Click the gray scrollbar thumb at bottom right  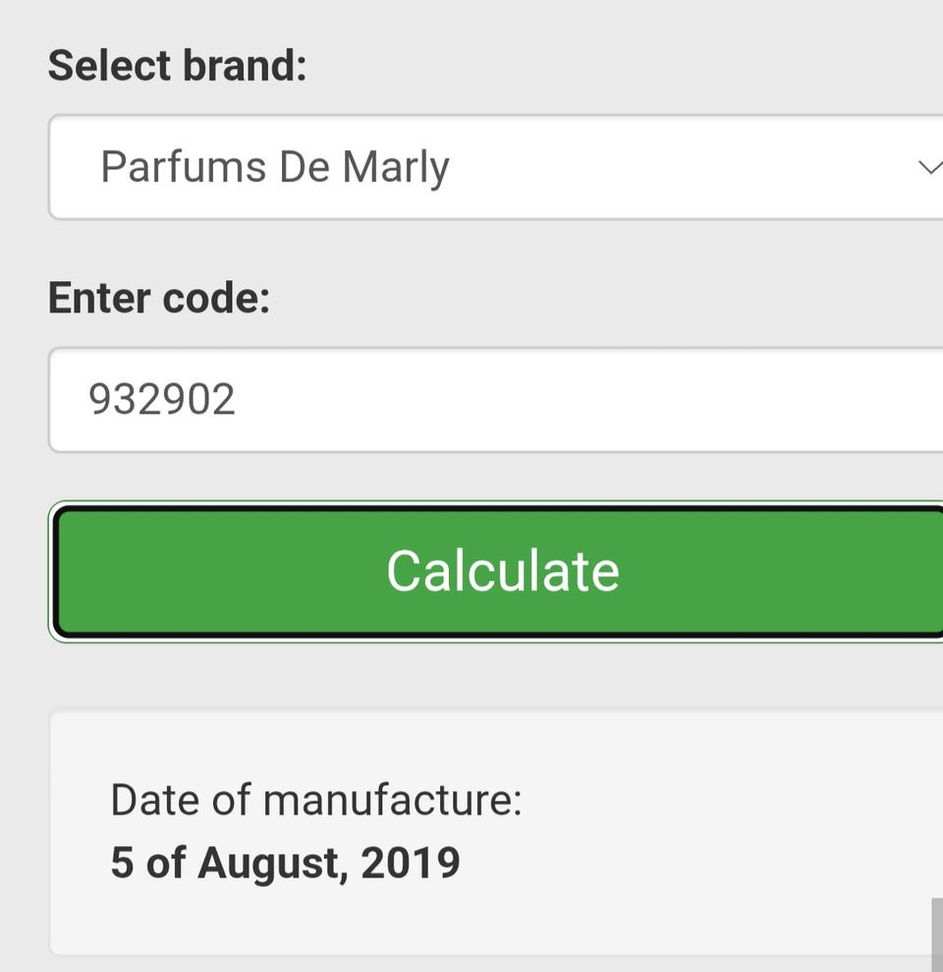936,934
